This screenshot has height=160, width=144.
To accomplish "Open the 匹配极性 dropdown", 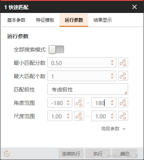I will [88, 89].
